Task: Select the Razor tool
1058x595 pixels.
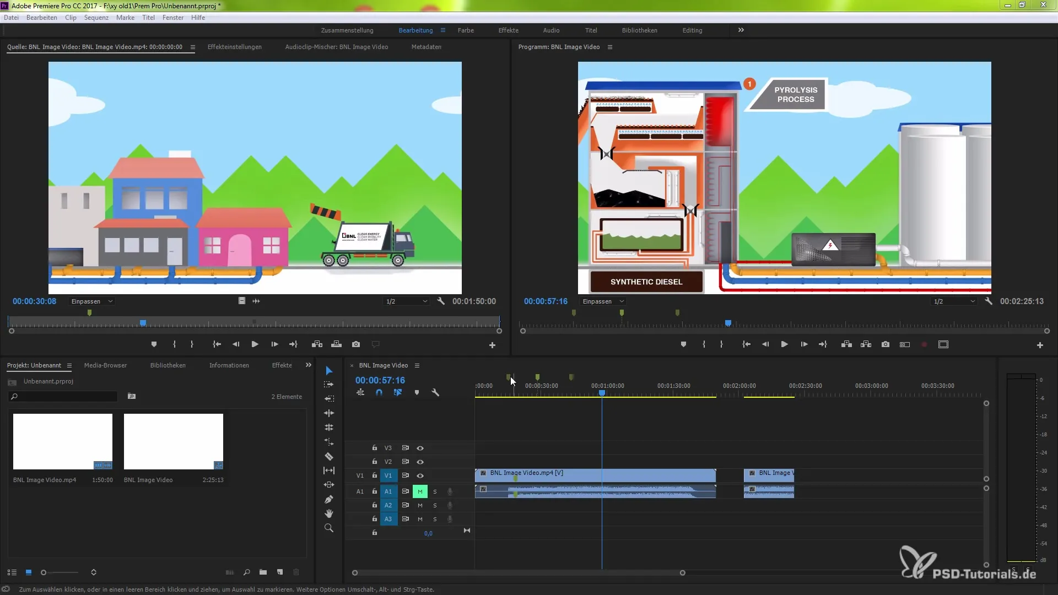Action: 329,456
